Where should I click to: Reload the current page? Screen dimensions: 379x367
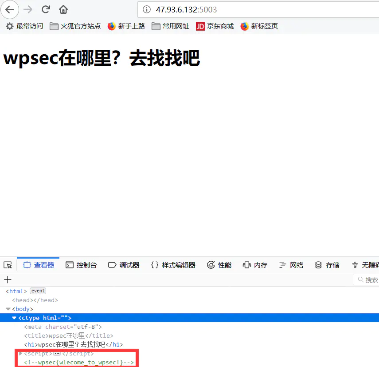point(46,9)
